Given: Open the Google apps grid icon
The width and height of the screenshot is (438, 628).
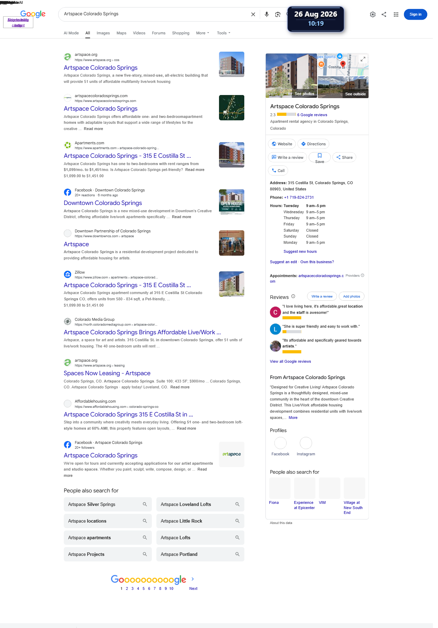Looking at the screenshot, I should [x=396, y=14].
